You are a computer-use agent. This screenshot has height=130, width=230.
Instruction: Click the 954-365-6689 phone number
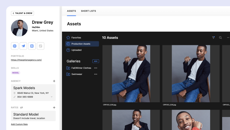(25, 97)
